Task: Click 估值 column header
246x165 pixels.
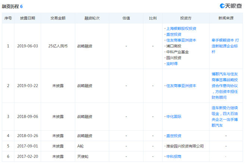Action: coord(126,18)
